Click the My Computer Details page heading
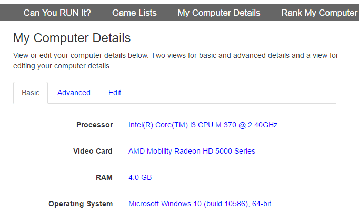This screenshot has height=212, width=359. 72,38
